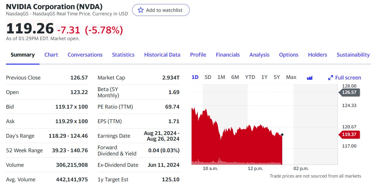Select the Max chart range

(291, 77)
